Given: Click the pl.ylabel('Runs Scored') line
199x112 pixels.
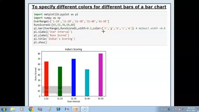Looking at the screenshot, I should click(x=51, y=35).
